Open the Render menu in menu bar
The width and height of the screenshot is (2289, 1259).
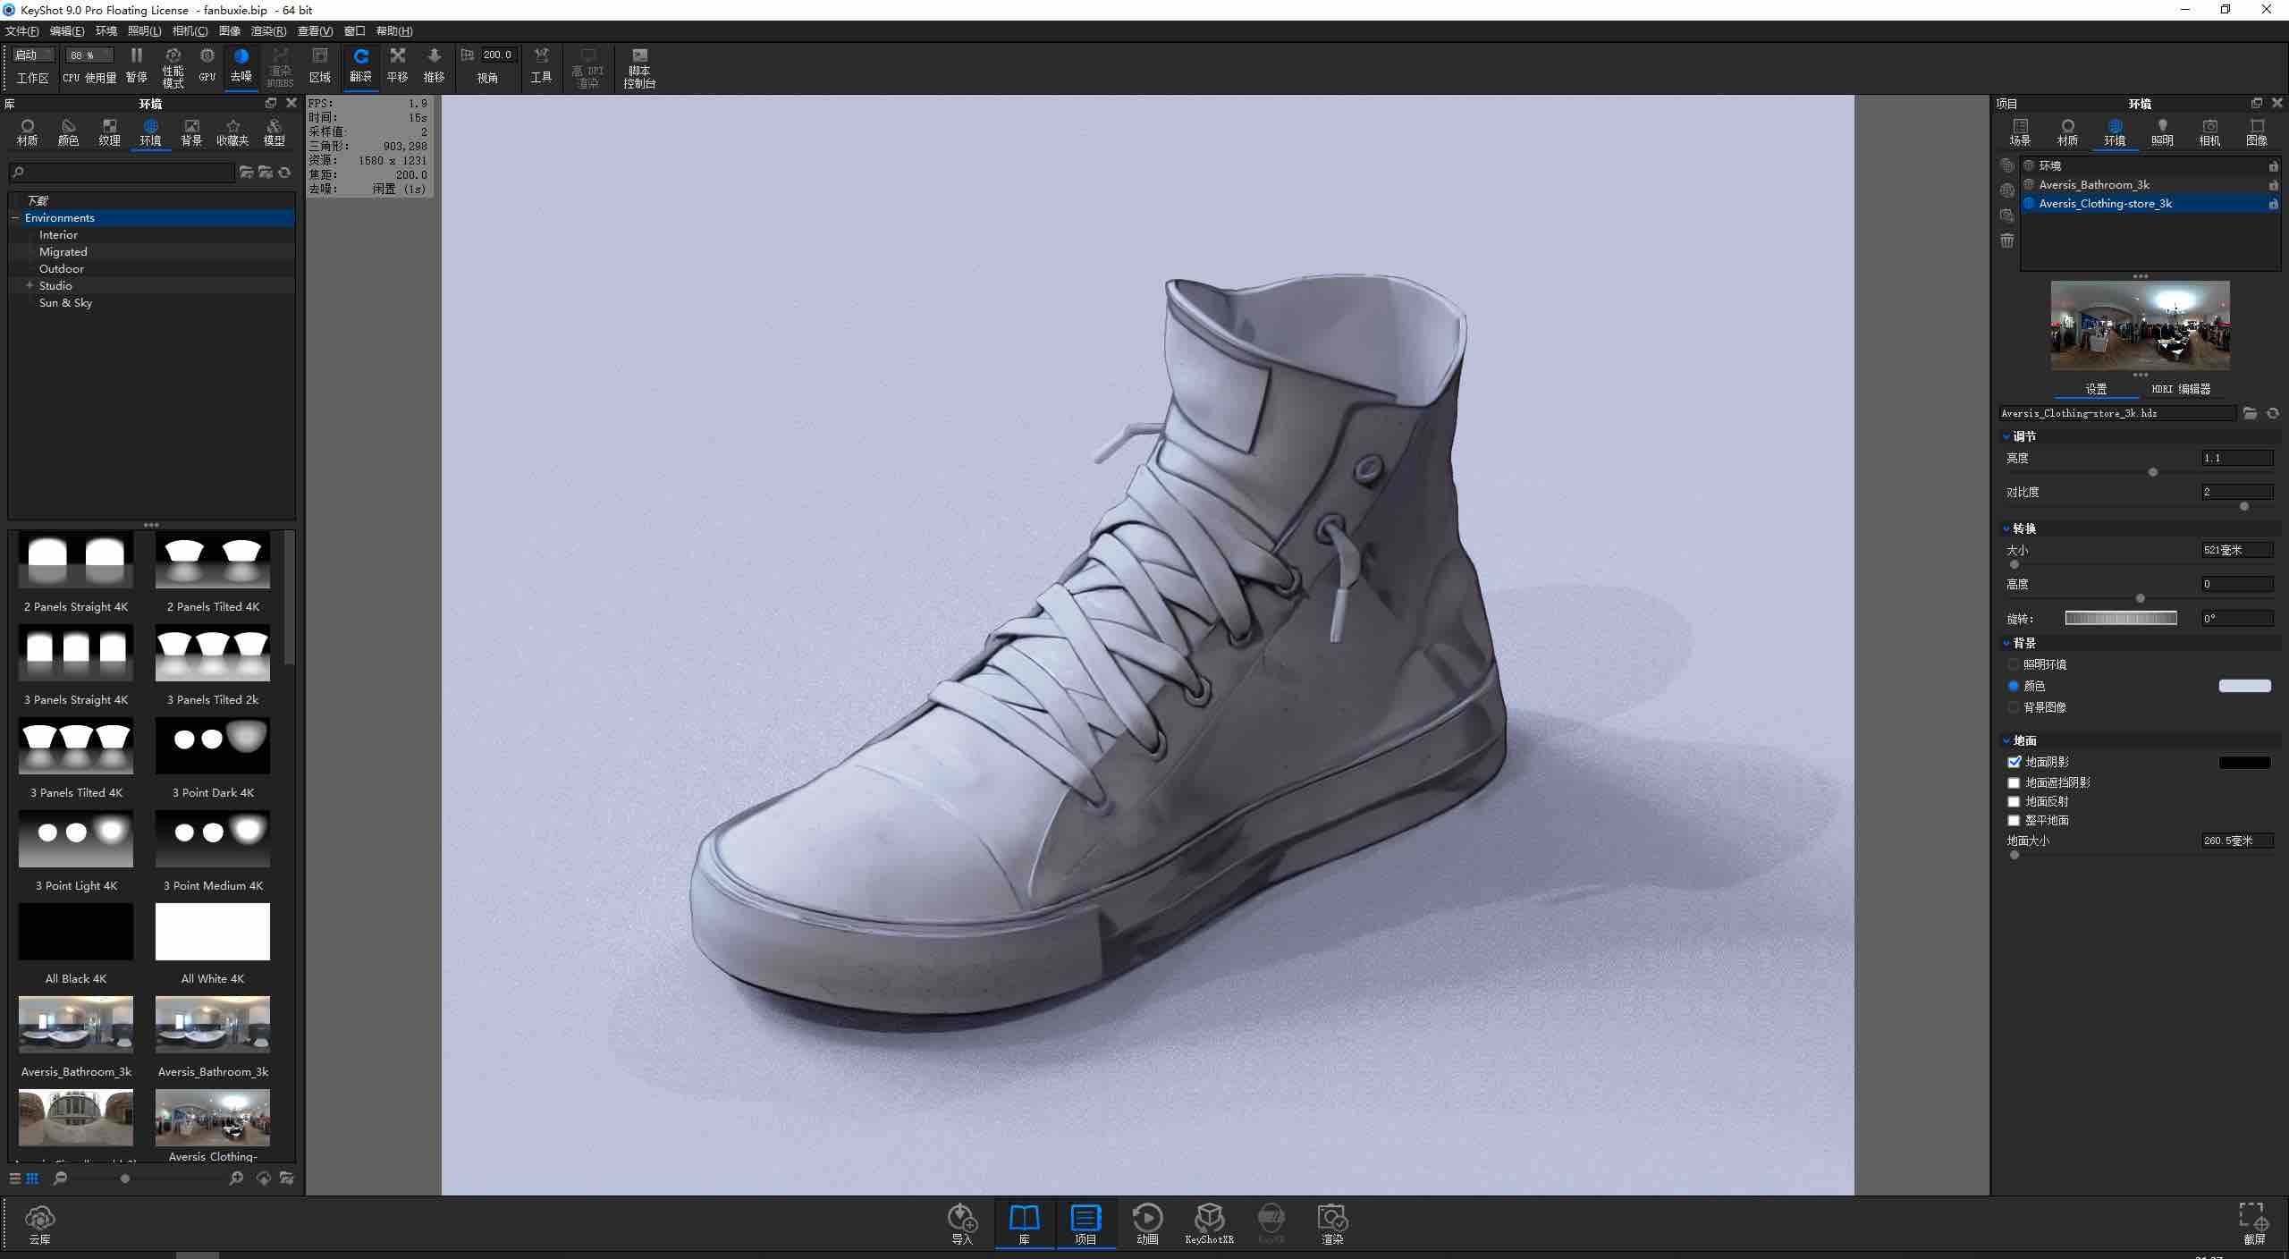[268, 31]
